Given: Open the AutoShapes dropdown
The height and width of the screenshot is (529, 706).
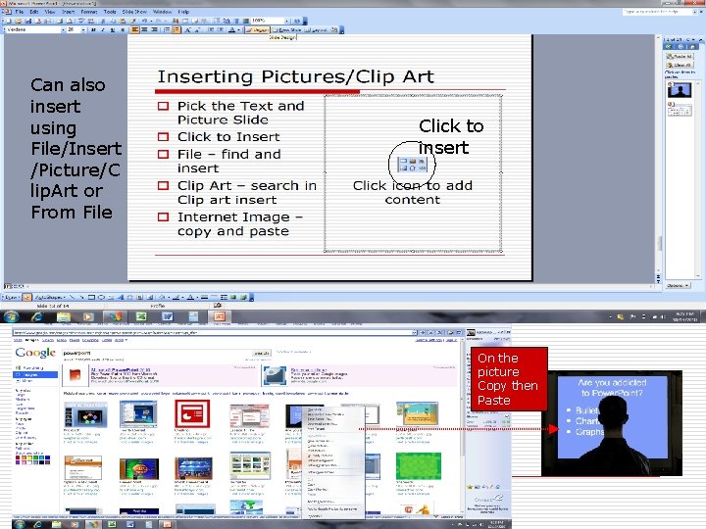Looking at the screenshot, I should coord(50,298).
